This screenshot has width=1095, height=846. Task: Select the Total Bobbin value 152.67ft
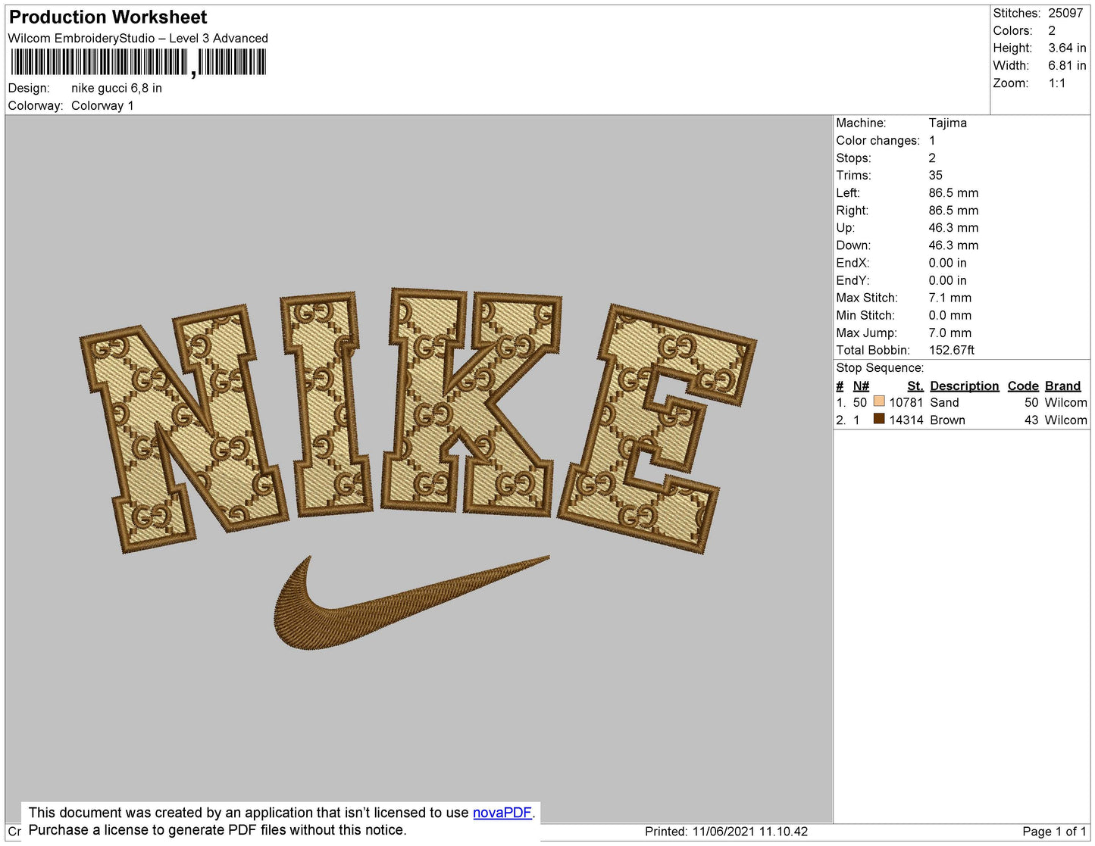coord(952,350)
